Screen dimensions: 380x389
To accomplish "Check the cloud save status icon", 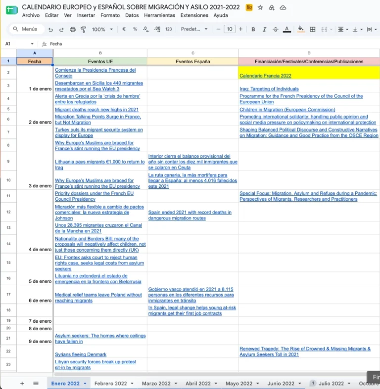I will (283, 8).
